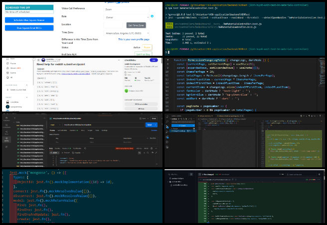The width and height of the screenshot is (327, 225).
Task: Select the Params tab in Postman request
Action: [52, 130]
